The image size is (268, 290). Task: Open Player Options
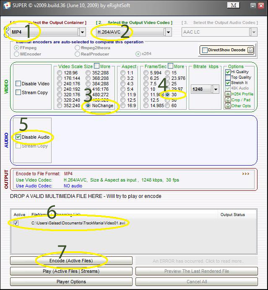71,282
